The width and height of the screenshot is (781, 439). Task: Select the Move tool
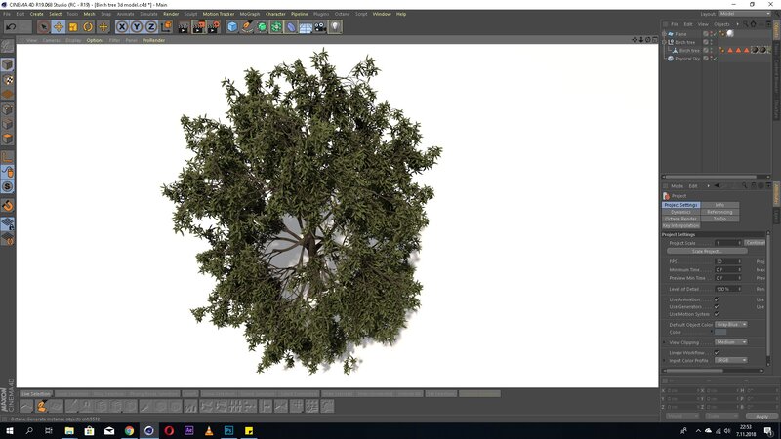(x=59, y=27)
